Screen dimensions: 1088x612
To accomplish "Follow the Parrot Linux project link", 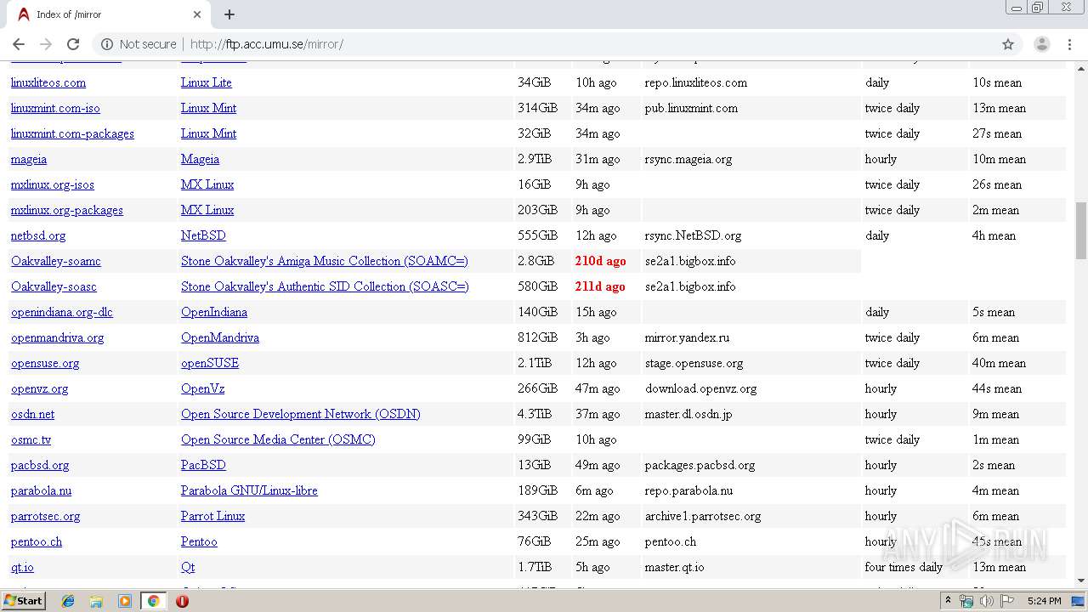I will tap(212, 516).
